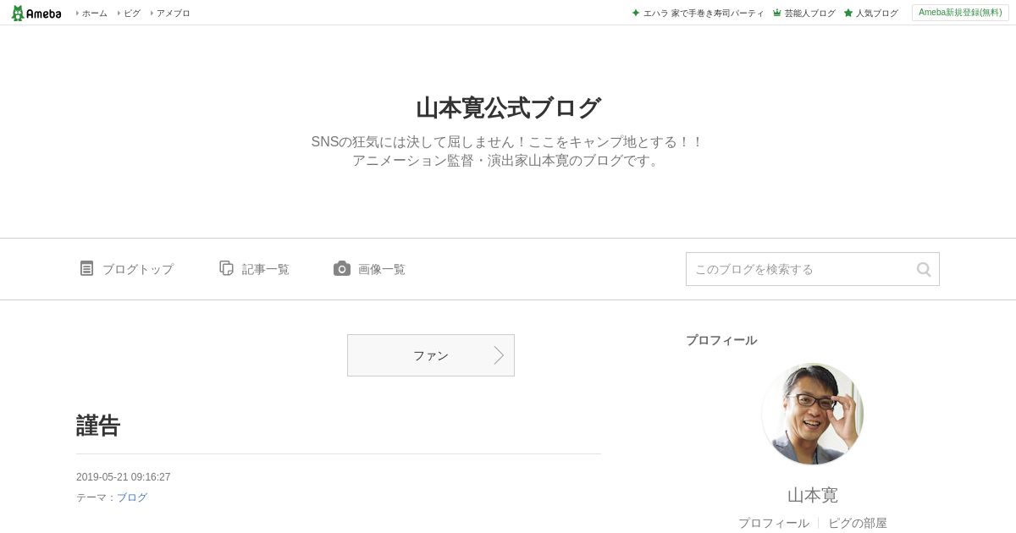Click Ameba新規登録(無料) button
Screen dimensions: 1016x533
pyautogui.click(x=960, y=13)
